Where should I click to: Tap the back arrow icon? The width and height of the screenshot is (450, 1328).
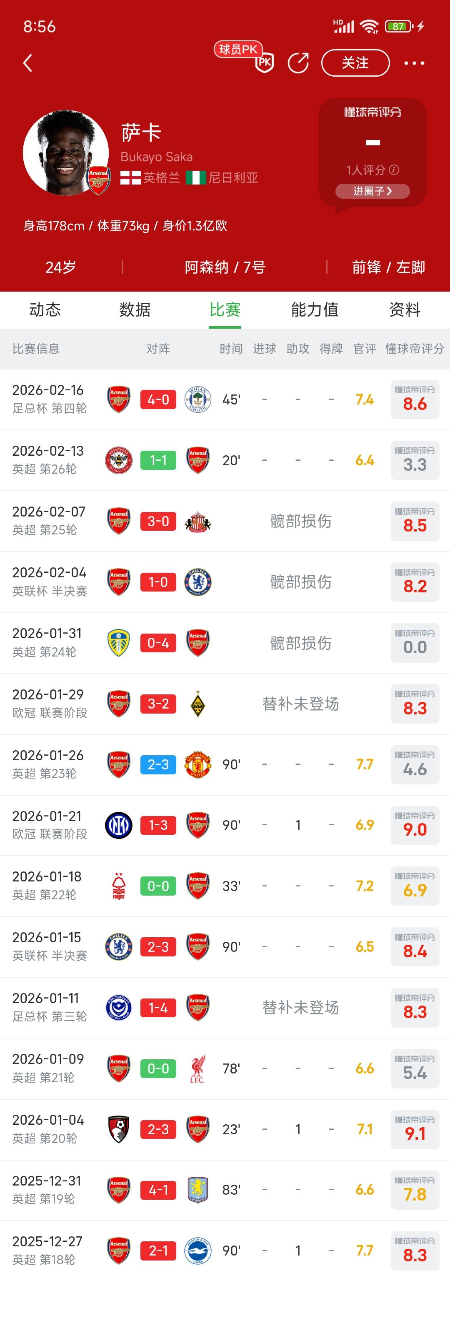[x=28, y=63]
